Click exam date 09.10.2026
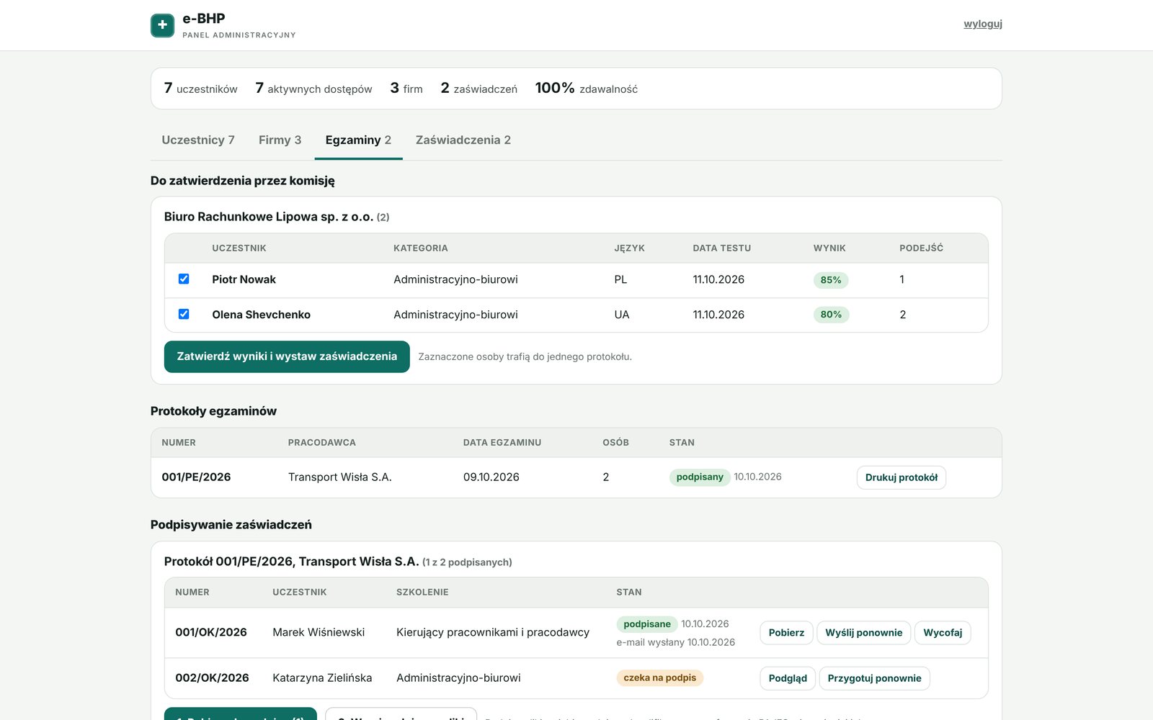 (x=491, y=477)
